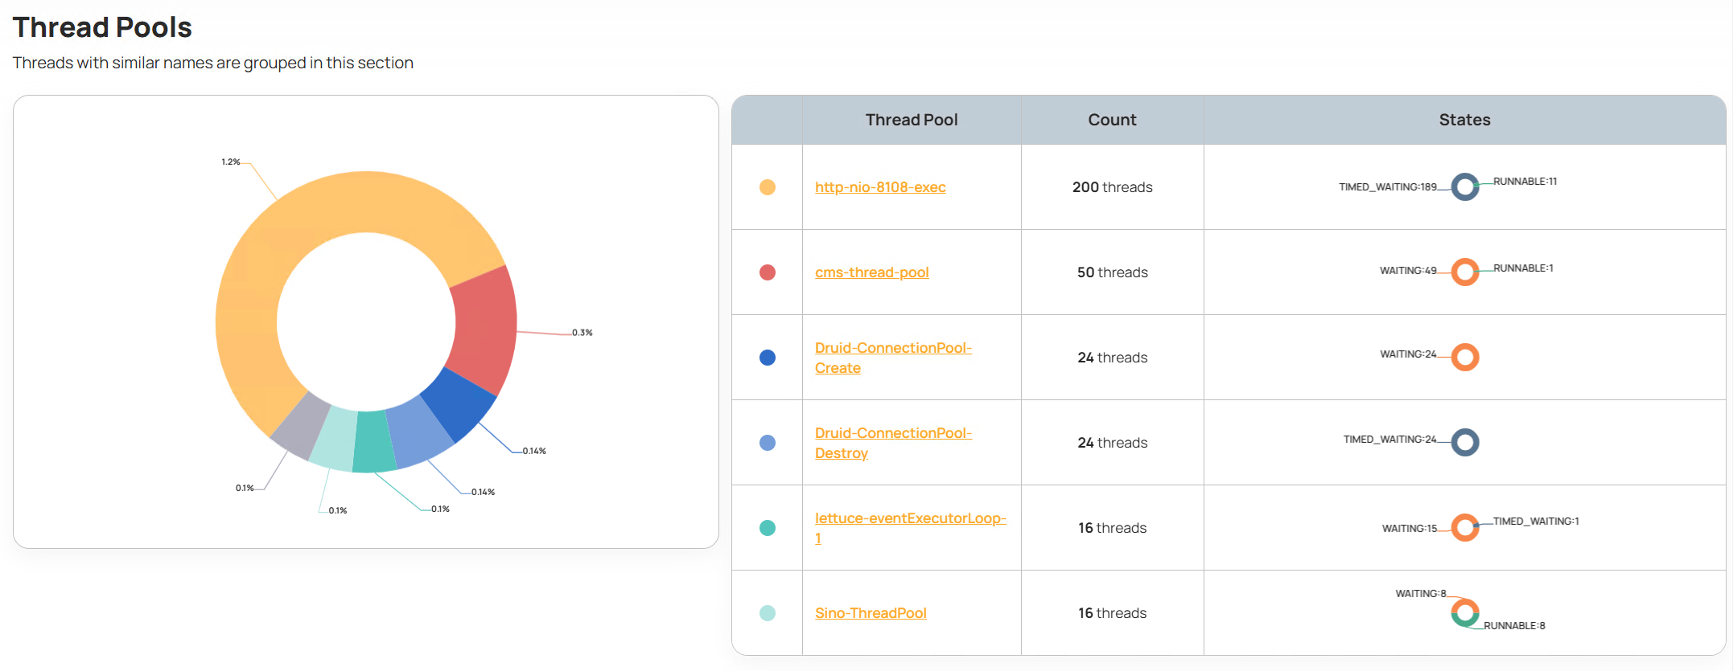The height and width of the screenshot is (671, 1733).
Task: Open the Druid-ConnectionPool-Destroy link
Action: 892,434
